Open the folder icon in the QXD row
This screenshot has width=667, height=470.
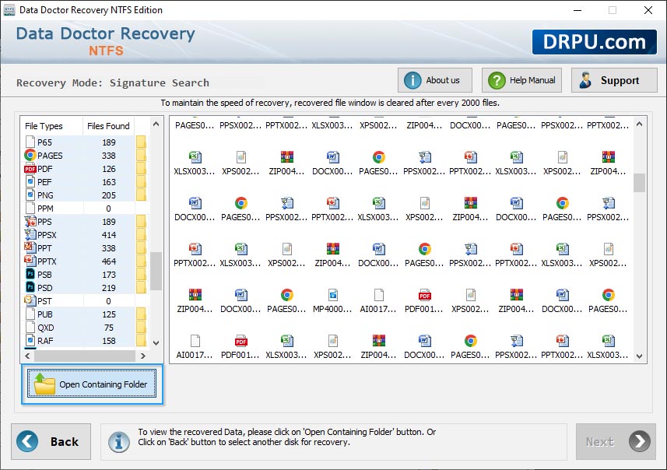[141, 327]
